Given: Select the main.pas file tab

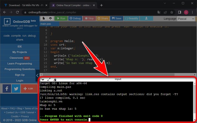Looking at the screenshot, I should point(49,24).
